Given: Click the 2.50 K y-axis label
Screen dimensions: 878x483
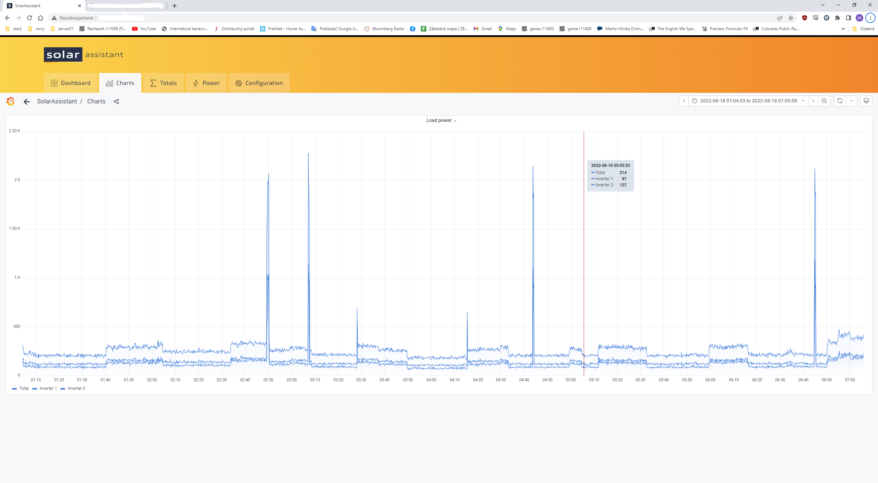Looking at the screenshot, I should click(15, 131).
